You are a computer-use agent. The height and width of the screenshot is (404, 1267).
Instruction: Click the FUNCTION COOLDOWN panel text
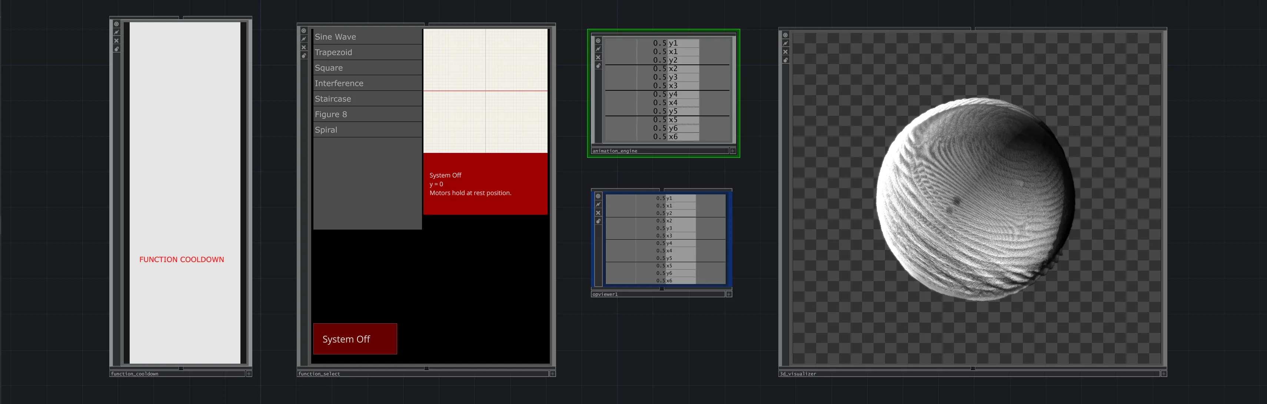[x=182, y=260]
